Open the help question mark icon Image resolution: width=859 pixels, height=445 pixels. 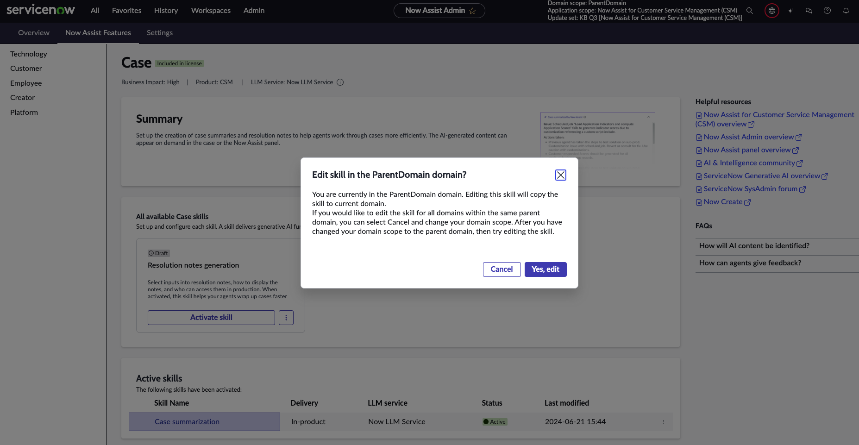coord(828,11)
